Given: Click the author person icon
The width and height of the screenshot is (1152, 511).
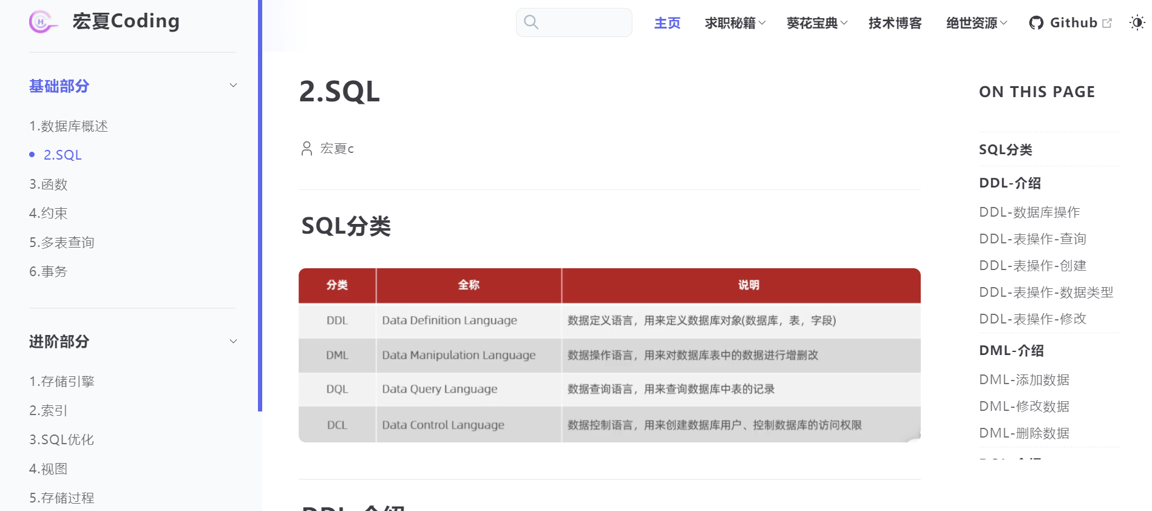Looking at the screenshot, I should [307, 149].
